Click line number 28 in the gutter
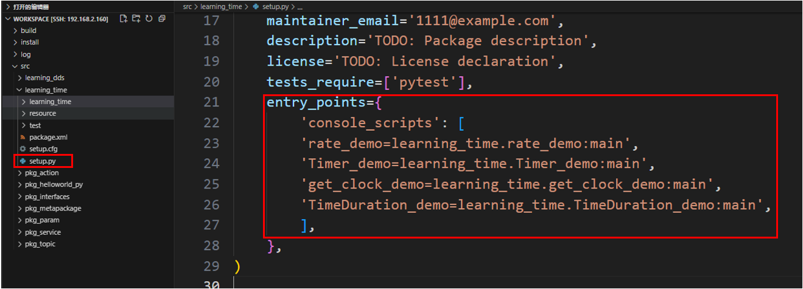This screenshot has height=289, width=803. pyautogui.click(x=211, y=246)
